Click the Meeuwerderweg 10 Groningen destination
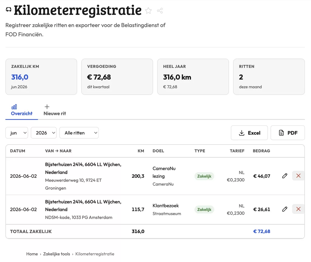This screenshot has width=311, height=262. point(73,184)
